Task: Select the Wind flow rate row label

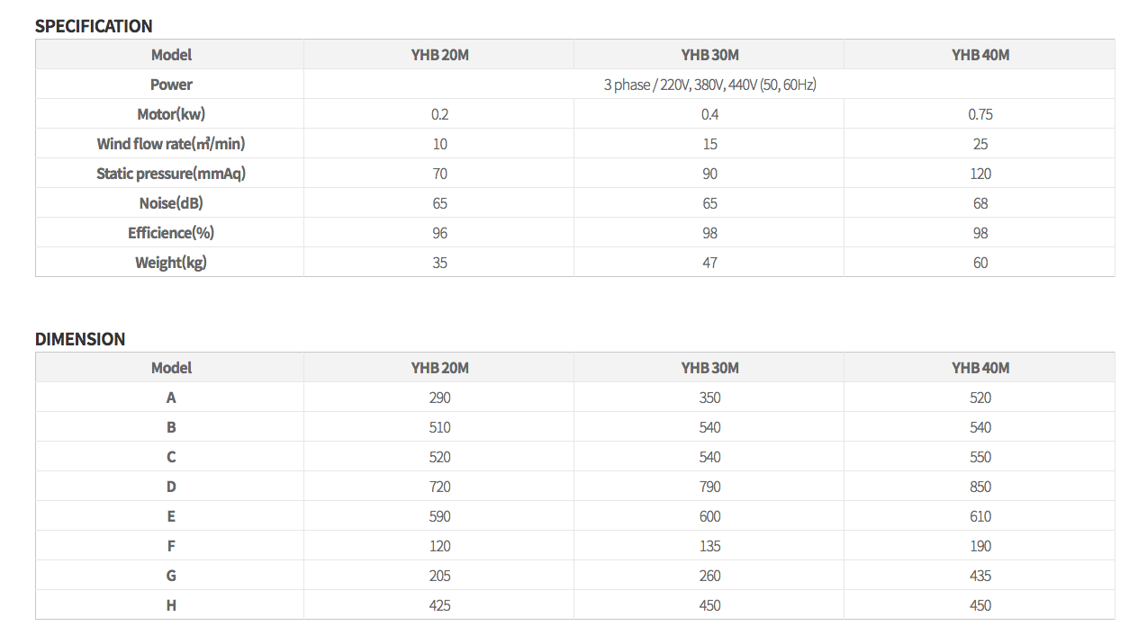Action: pyautogui.click(x=171, y=144)
